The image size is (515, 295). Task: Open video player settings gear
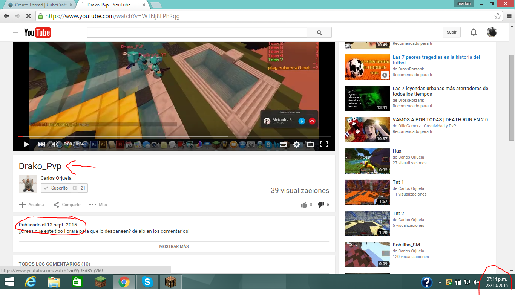297,144
